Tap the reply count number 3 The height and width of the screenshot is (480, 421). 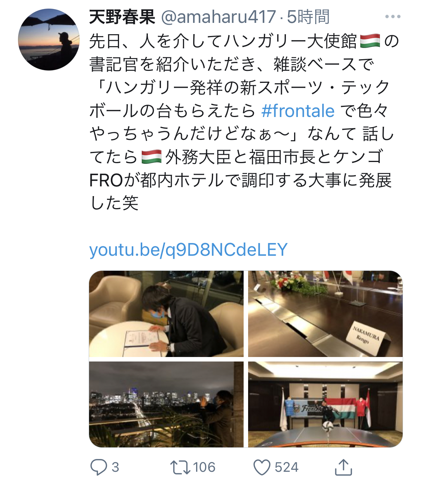tap(115, 467)
